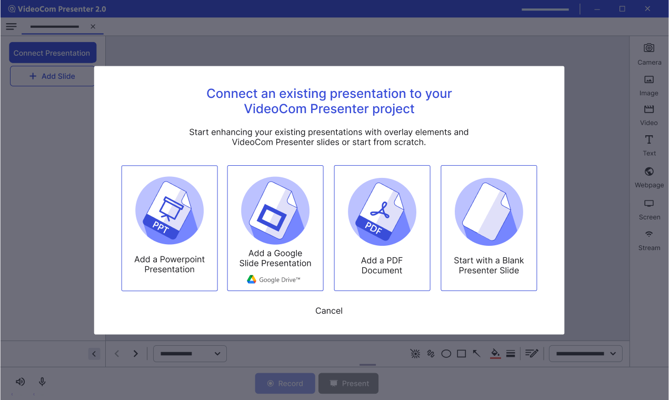Viewport: 669px width, 400px height.
Task: Open the Image insertion tool
Action: (x=648, y=85)
